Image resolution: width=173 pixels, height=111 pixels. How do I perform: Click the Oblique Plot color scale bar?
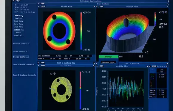tap(155, 19)
